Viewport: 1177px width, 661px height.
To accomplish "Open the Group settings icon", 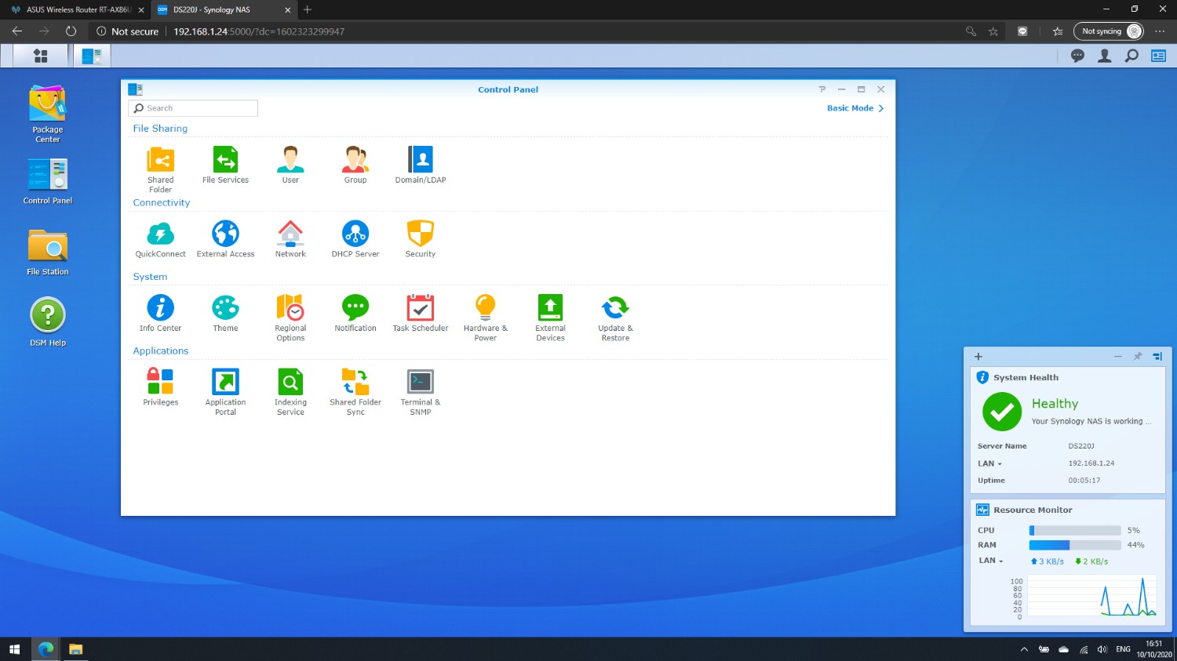I will point(355,165).
